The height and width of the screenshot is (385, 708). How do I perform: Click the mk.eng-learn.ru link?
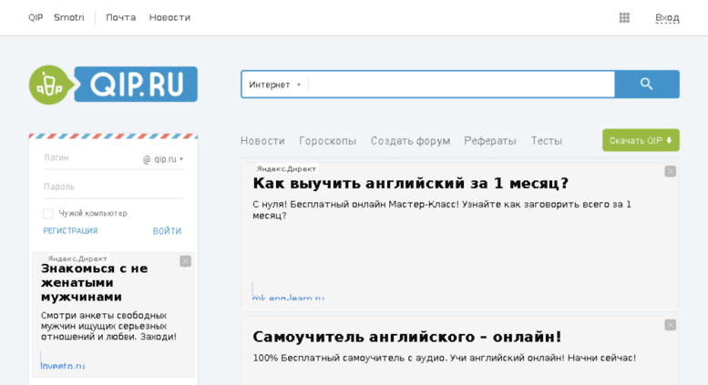pos(288,298)
